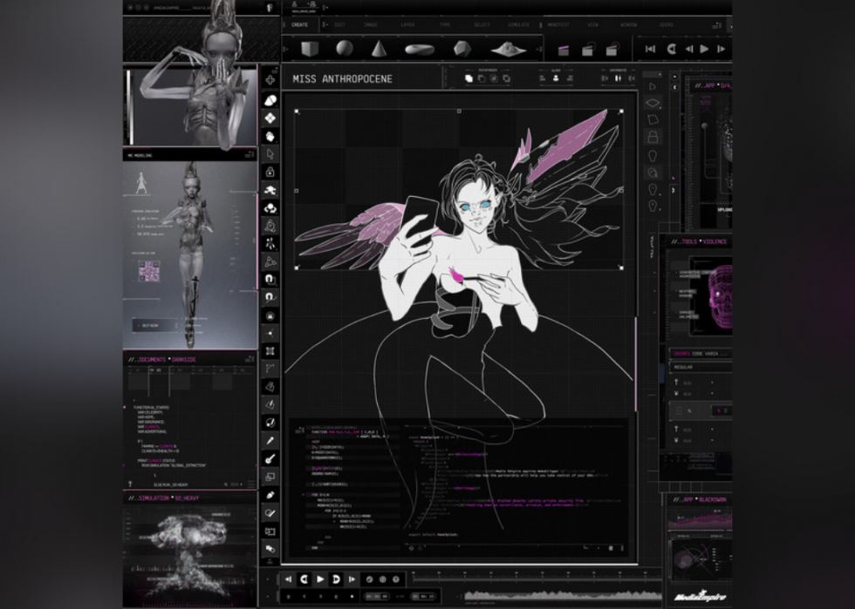Open the WINDOW menu

click(x=629, y=25)
